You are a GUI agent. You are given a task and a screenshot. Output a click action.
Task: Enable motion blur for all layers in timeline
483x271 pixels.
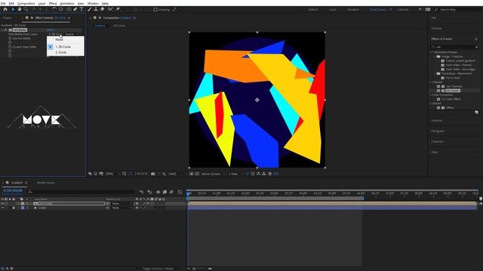click(x=171, y=192)
